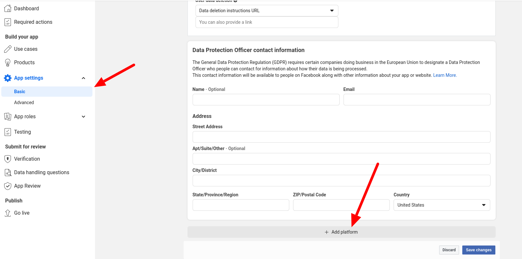The image size is (522, 259).
Task: Click the Publish section label
Action: click(x=14, y=201)
